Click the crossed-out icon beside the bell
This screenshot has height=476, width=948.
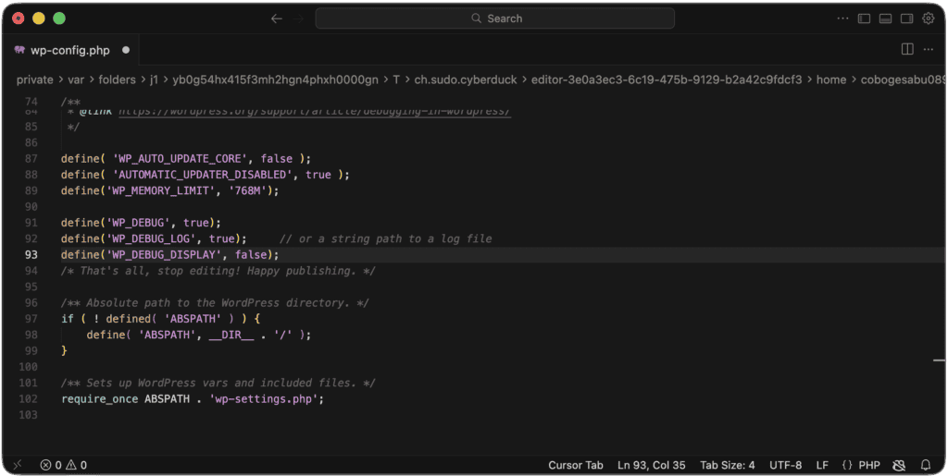[x=898, y=465]
